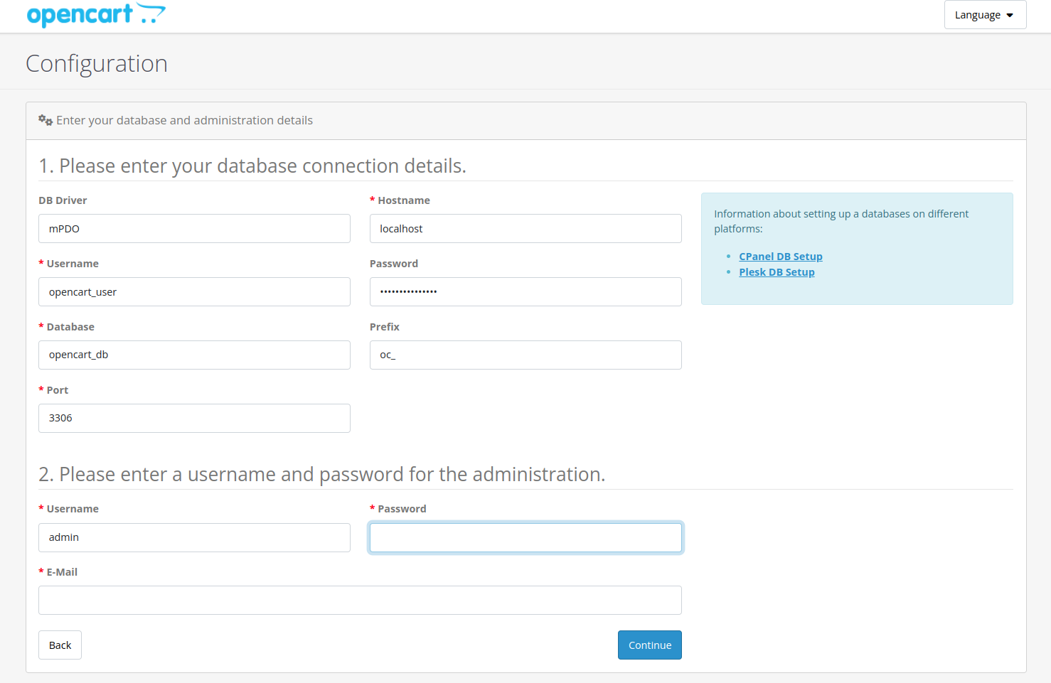The width and height of the screenshot is (1051, 683).
Task: Click the gears icon in panel header
Action: click(46, 120)
